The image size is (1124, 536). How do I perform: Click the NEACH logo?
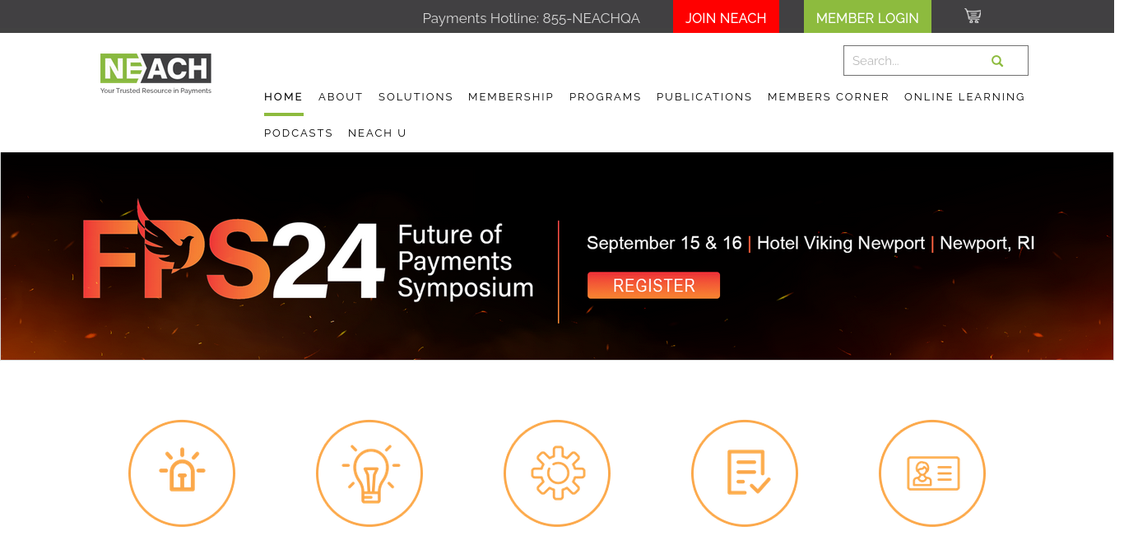(156, 73)
